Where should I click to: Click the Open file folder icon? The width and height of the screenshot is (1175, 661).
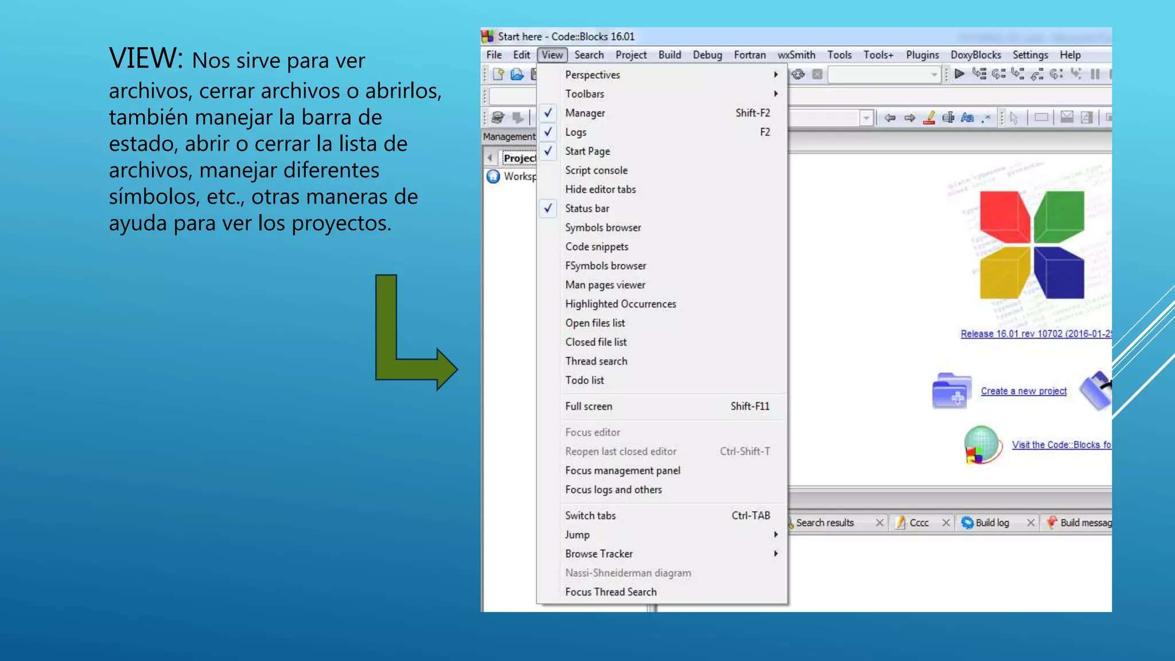[517, 74]
